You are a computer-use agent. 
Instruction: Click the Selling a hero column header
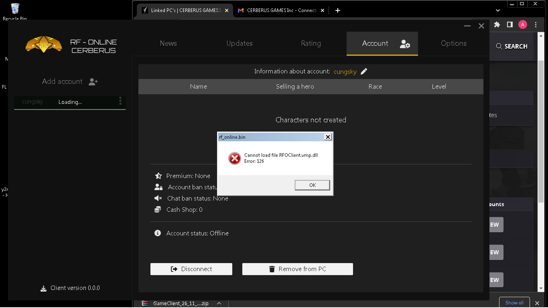(295, 86)
